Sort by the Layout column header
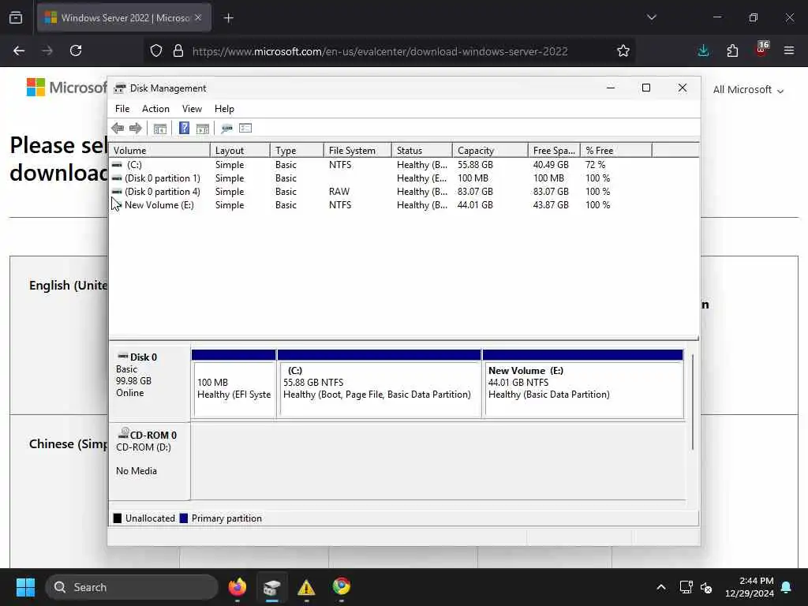 tap(240, 151)
